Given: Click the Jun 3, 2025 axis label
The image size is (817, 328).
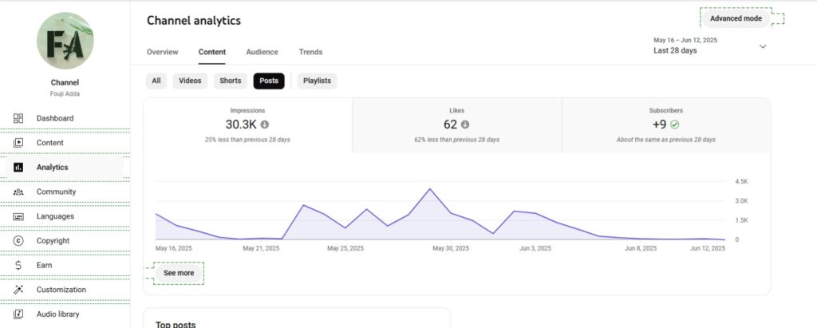Looking at the screenshot, I should pyautogui.click(x=535, y=249).
